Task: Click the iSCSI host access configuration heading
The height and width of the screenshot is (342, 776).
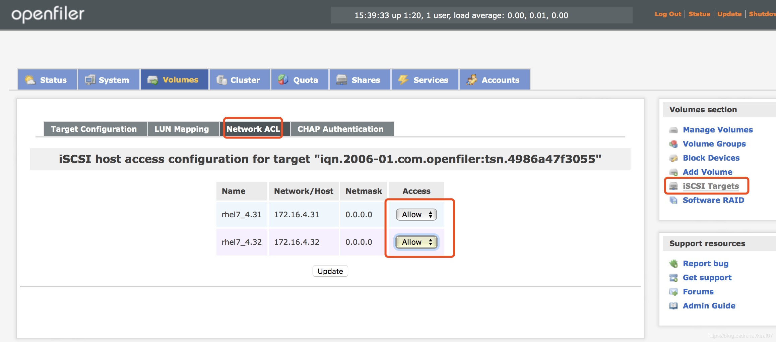Action: point(330,159)
